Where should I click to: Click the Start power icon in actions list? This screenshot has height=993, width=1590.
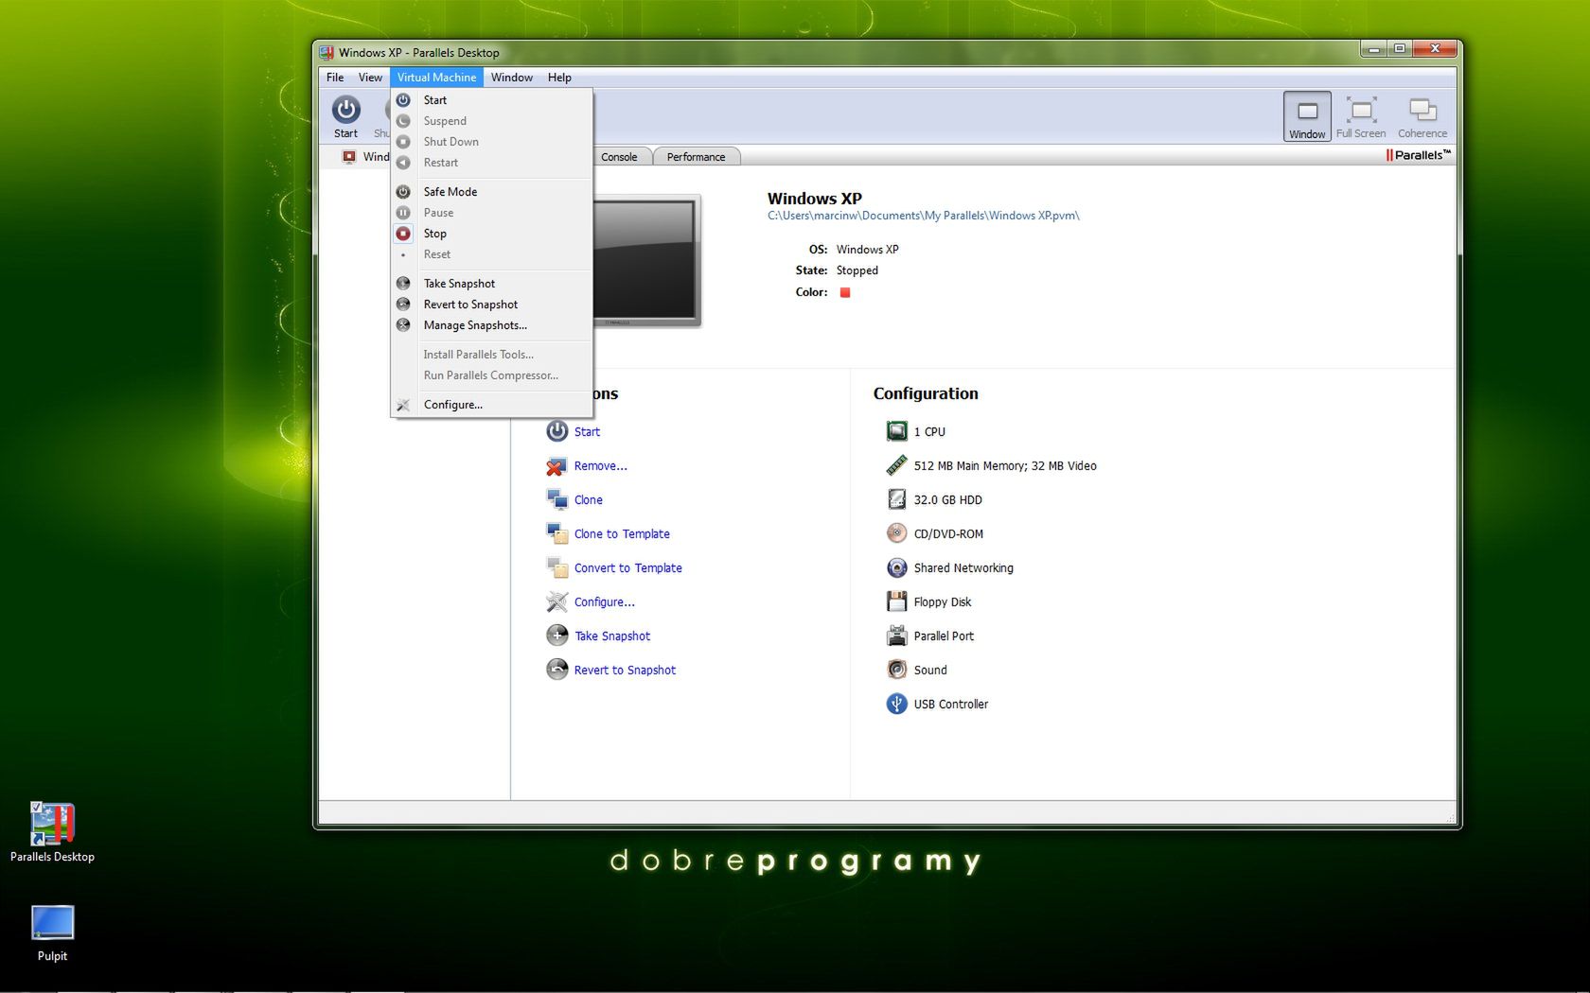click(x=557, y=431)
